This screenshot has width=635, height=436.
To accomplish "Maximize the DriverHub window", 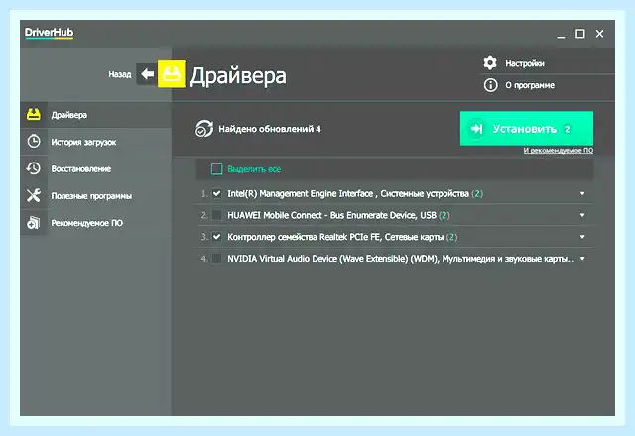I will click(x=579, y=34).
